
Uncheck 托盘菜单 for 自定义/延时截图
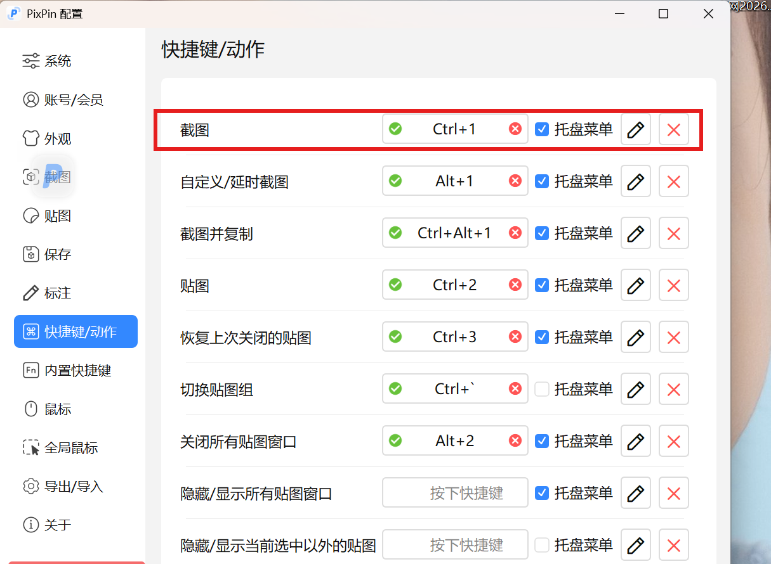[542, 181]
